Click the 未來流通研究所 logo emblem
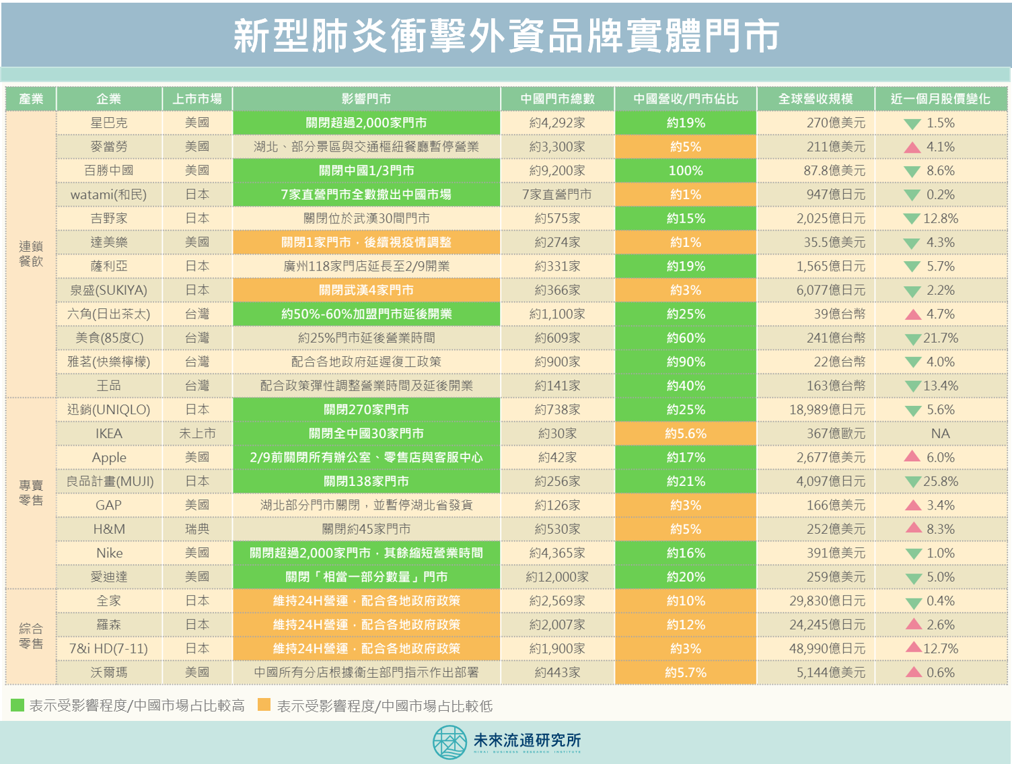The height and width of the screenshot is (764, 1012). 449,742
